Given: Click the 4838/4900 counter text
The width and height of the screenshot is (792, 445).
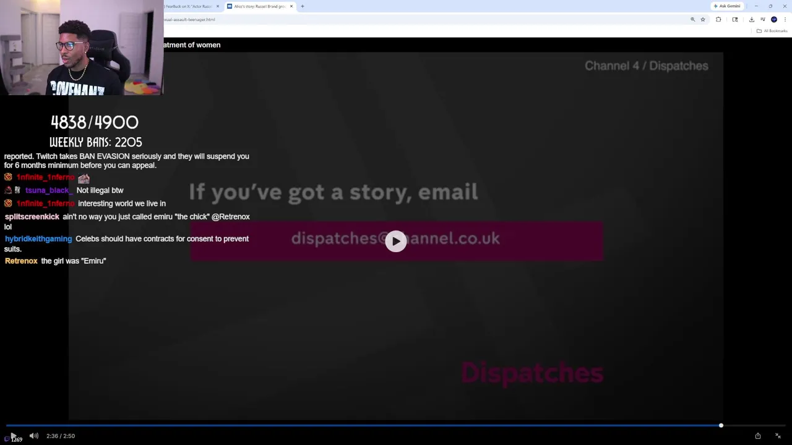Looking at the screenshot, I should [95, 122].
